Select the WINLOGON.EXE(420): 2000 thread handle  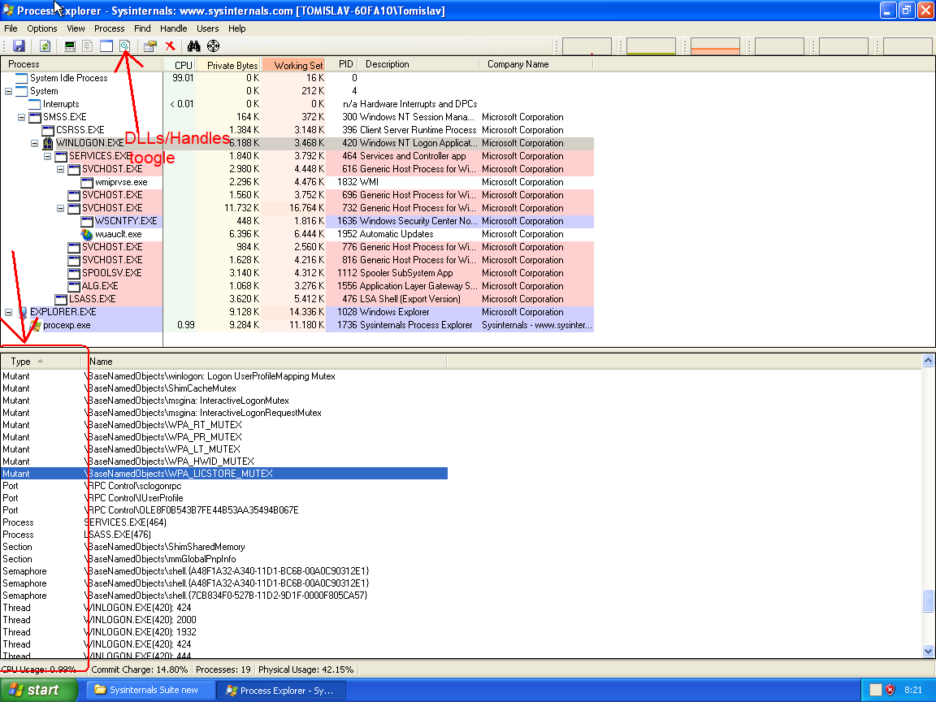[224, 620]
